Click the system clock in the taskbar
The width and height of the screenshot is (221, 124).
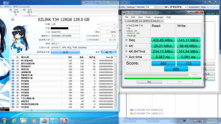pos(212,121)
